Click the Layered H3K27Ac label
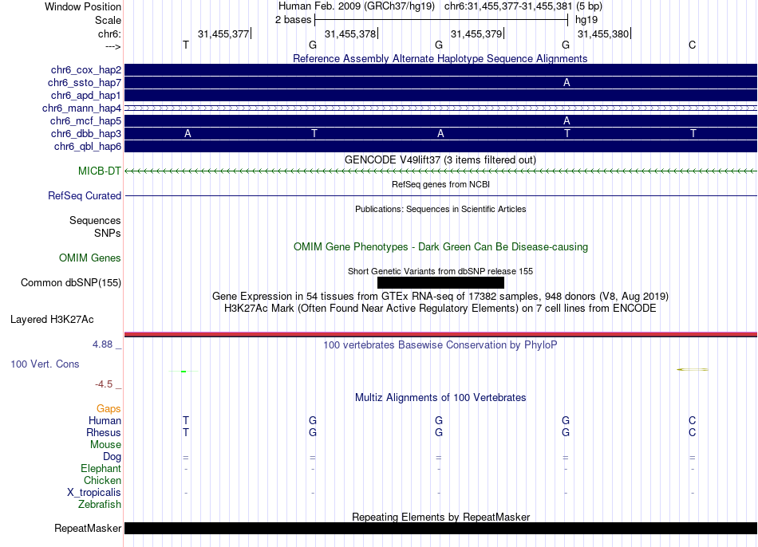Screen dimensions: 758x547 tap(52, 320)
